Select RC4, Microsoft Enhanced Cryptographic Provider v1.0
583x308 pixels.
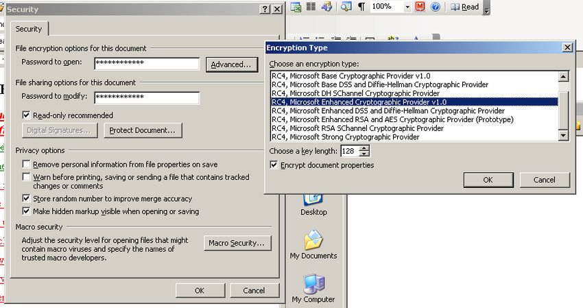point(414,102)
